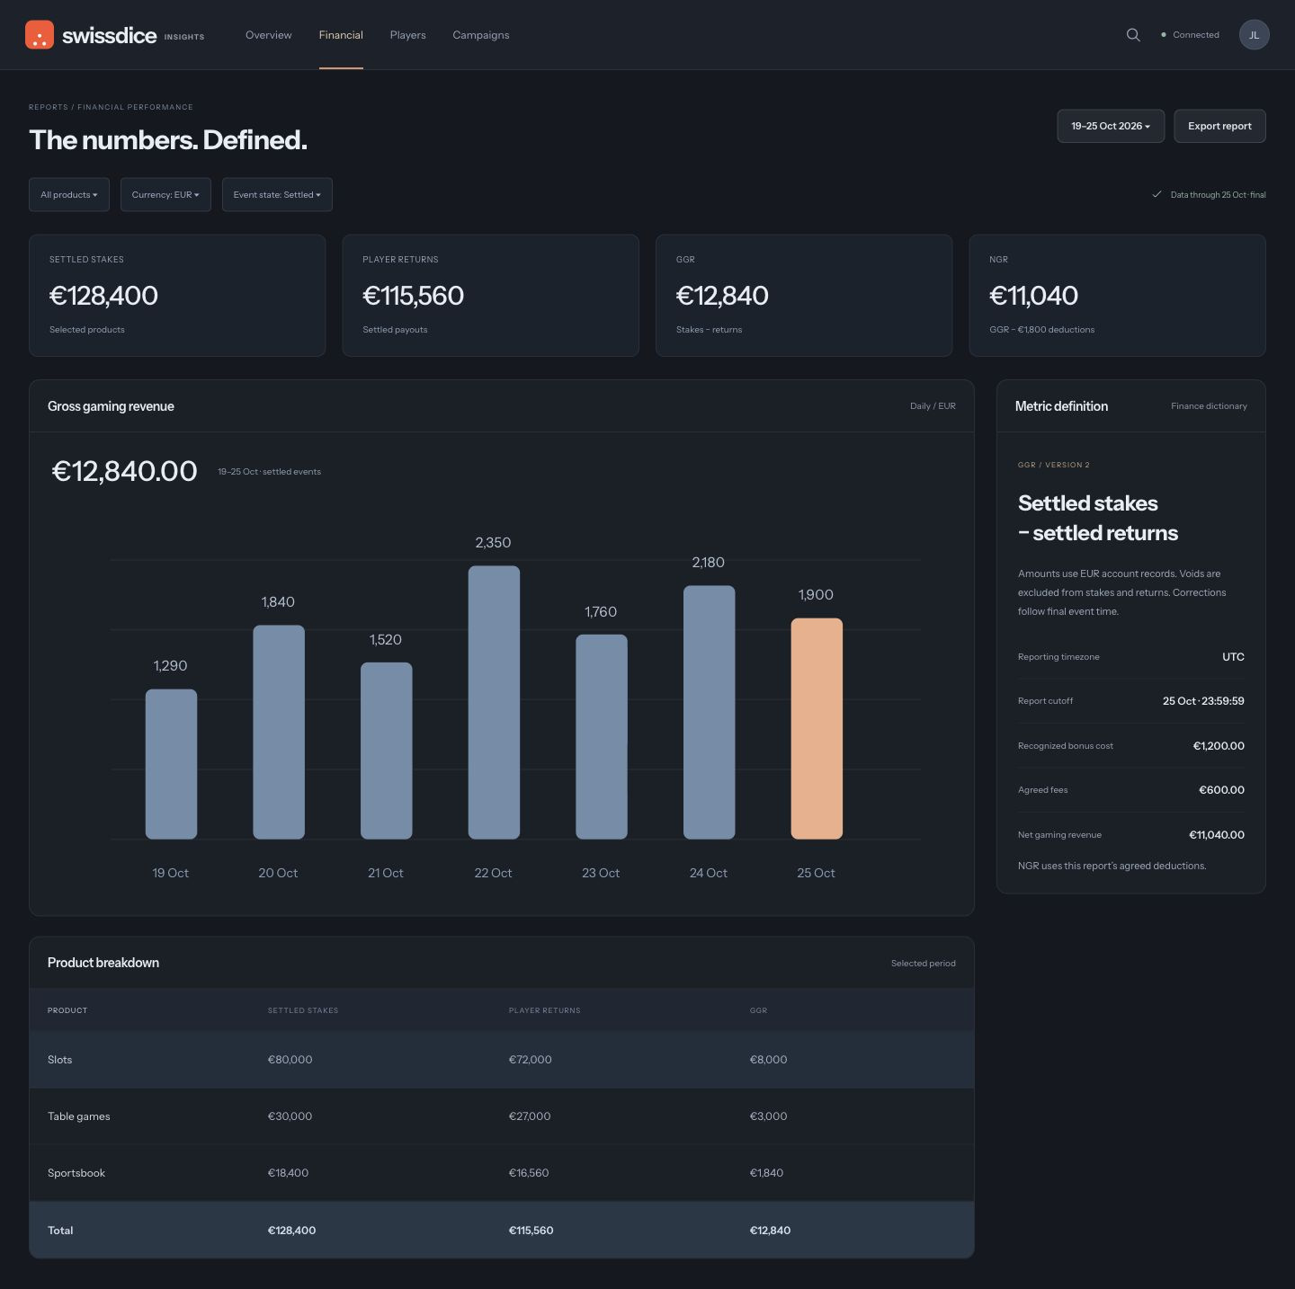The image size is (1295, 1289).
Task: Click the Reports / Financial Performance breadcrumb
Action: coord(111,107)
